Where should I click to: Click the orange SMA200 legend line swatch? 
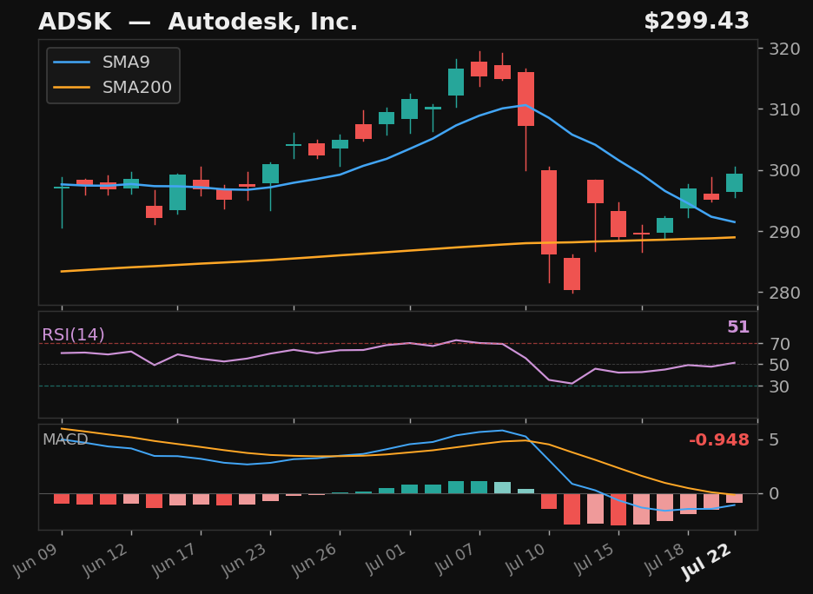pyautogui.click(x=72, y=87)
